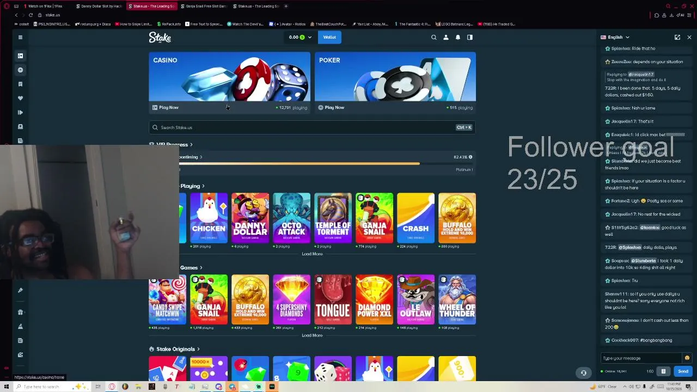Open the notifications bell
697x392 pixels.
458,37
